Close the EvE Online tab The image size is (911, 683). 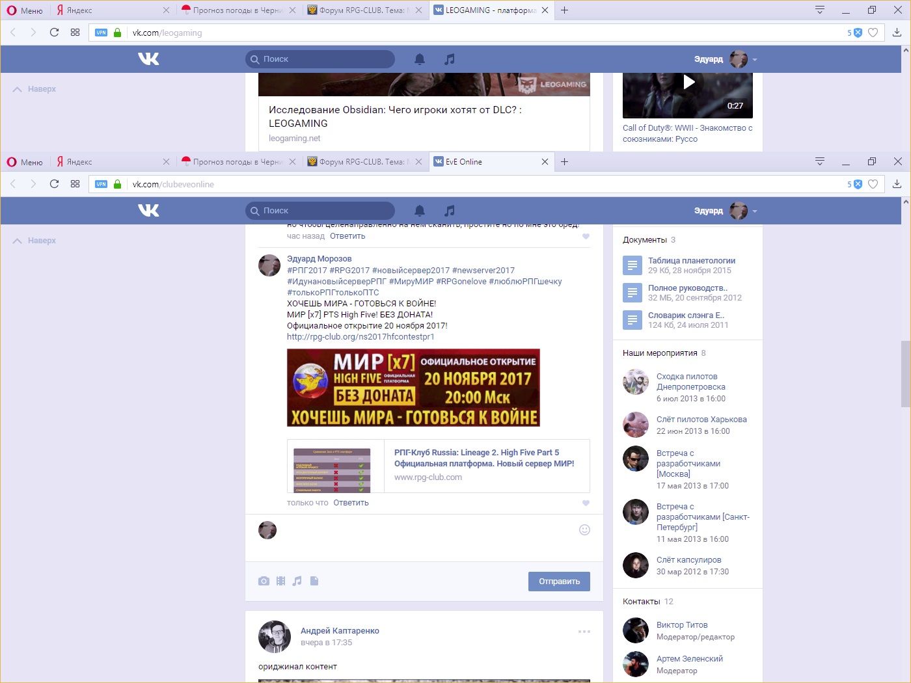click(x=545, y=162)
